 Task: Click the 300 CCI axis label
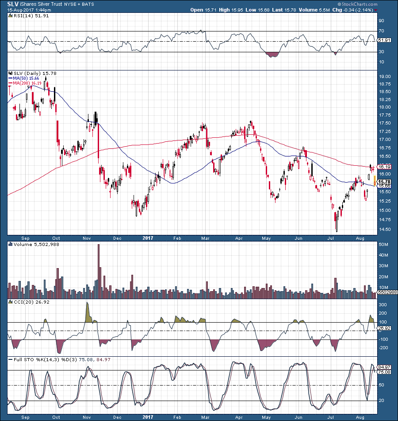pyautogui.click(x=383, y=305)
